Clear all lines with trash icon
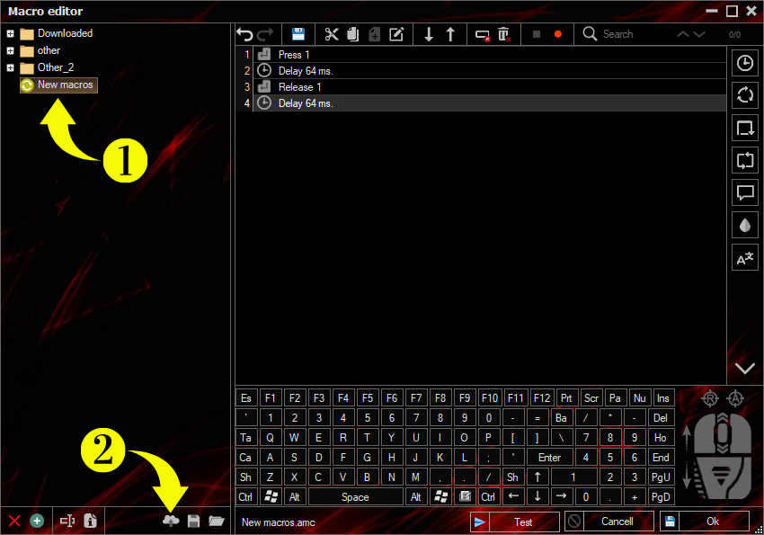Image resolution: width=764 pixels, height=535 pixels. coord(504,34)
